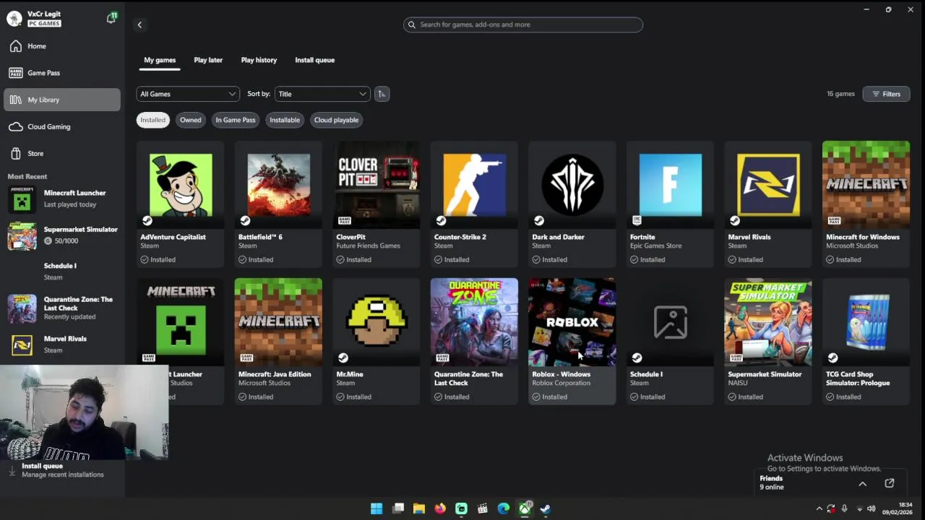
Task: Click the '16 games' count text
Action: pyautogui.click(x=840, y=94)
